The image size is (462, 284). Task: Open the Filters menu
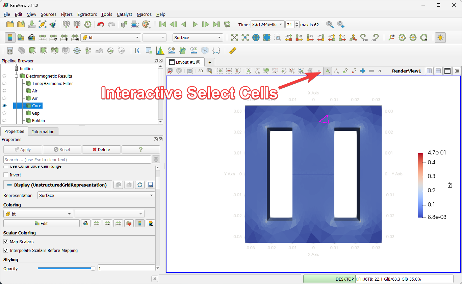(x=67, y=14)
